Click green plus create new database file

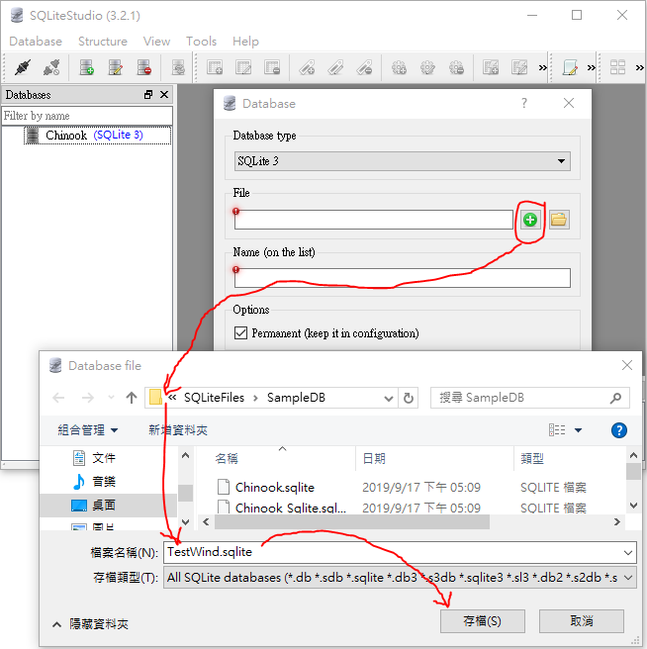pyautogui.click(x=530, y=220)
